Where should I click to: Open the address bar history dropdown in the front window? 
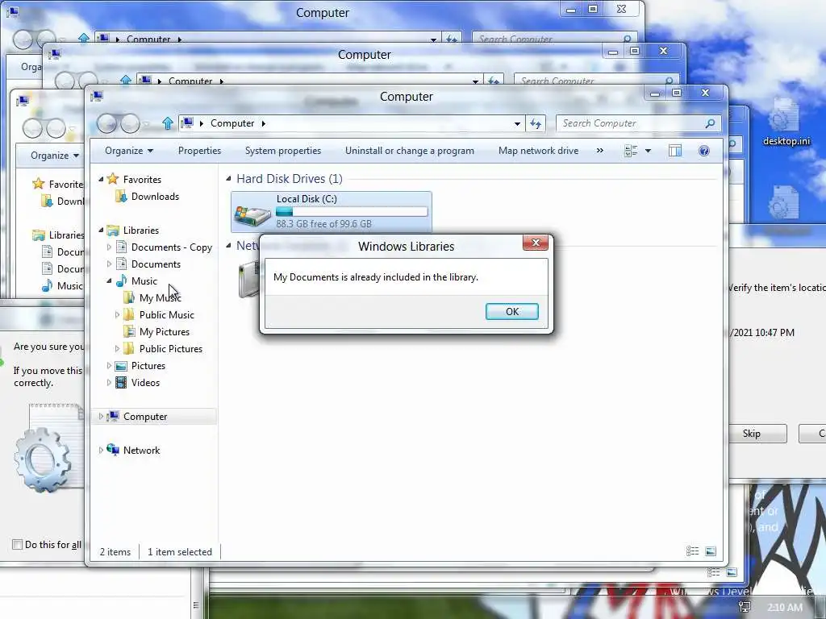pos(517,123)
